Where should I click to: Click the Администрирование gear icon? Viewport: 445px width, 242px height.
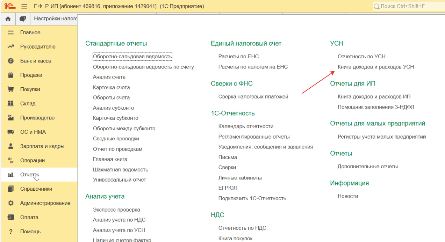click(x=10, y=203)
